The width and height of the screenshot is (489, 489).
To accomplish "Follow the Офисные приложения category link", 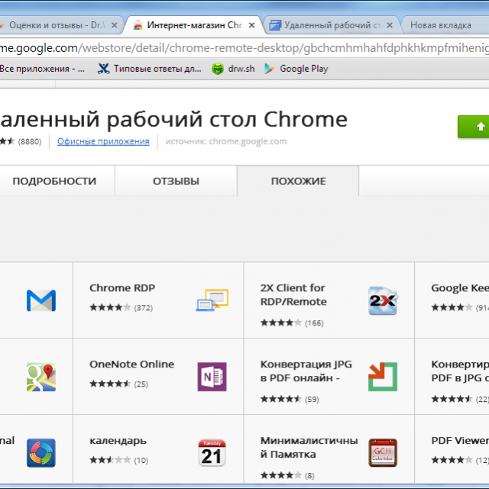I will coord(103,141).
